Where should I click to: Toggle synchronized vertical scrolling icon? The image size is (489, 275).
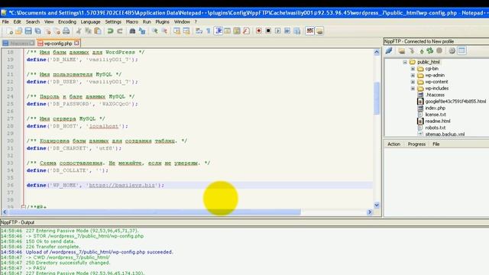176,31
